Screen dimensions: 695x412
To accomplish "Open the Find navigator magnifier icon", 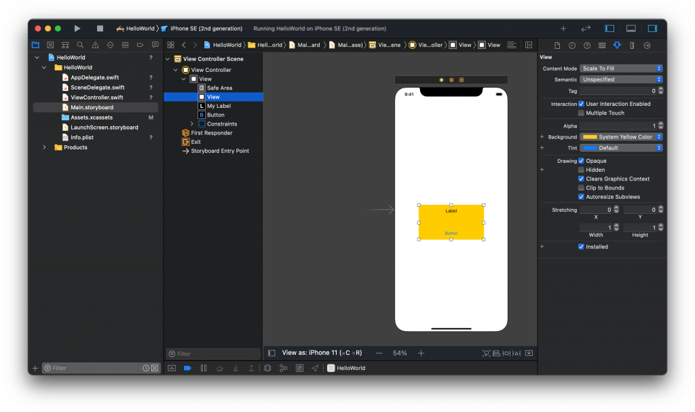I will 80,45.
